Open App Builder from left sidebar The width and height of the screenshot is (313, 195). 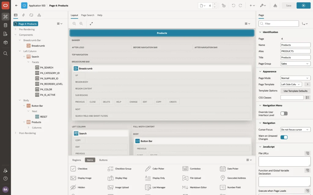[x=6, y=16]
